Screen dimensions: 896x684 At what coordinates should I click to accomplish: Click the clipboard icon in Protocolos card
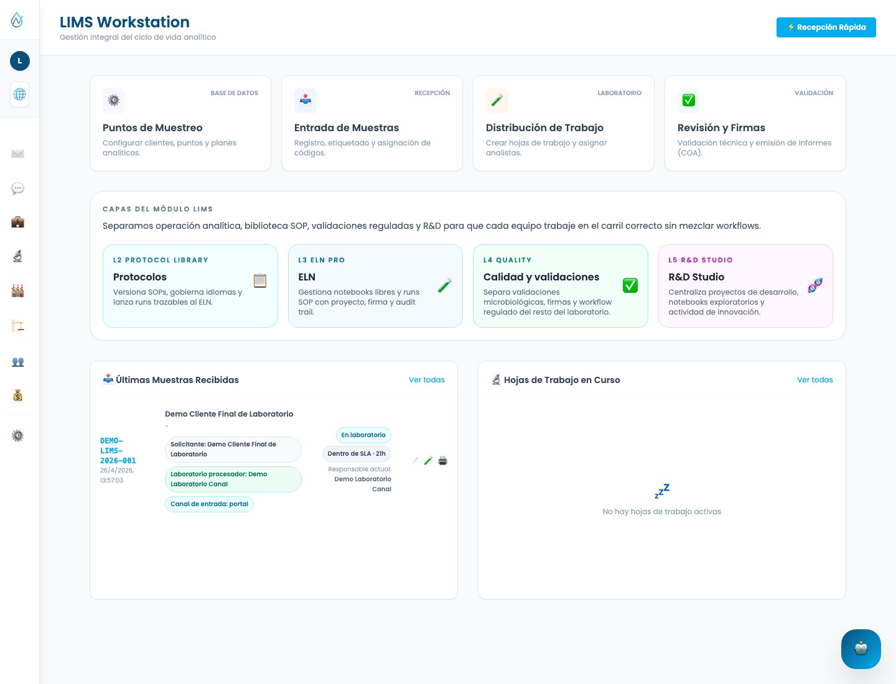pos(260,280)
